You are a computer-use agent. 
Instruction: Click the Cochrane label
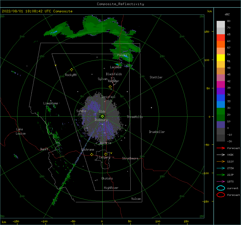pyautogui.click(x=88, y=150)
